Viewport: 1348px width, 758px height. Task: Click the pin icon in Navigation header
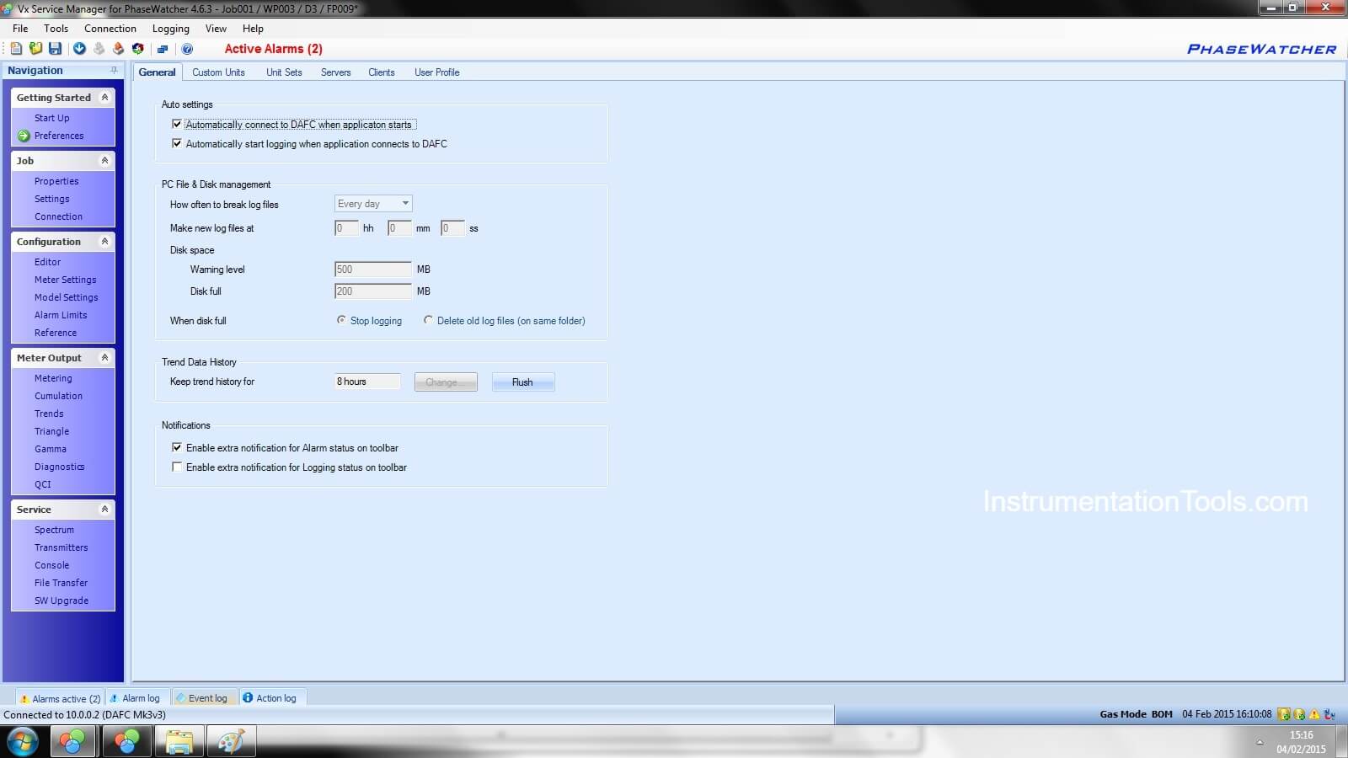[x=114, y=70]
